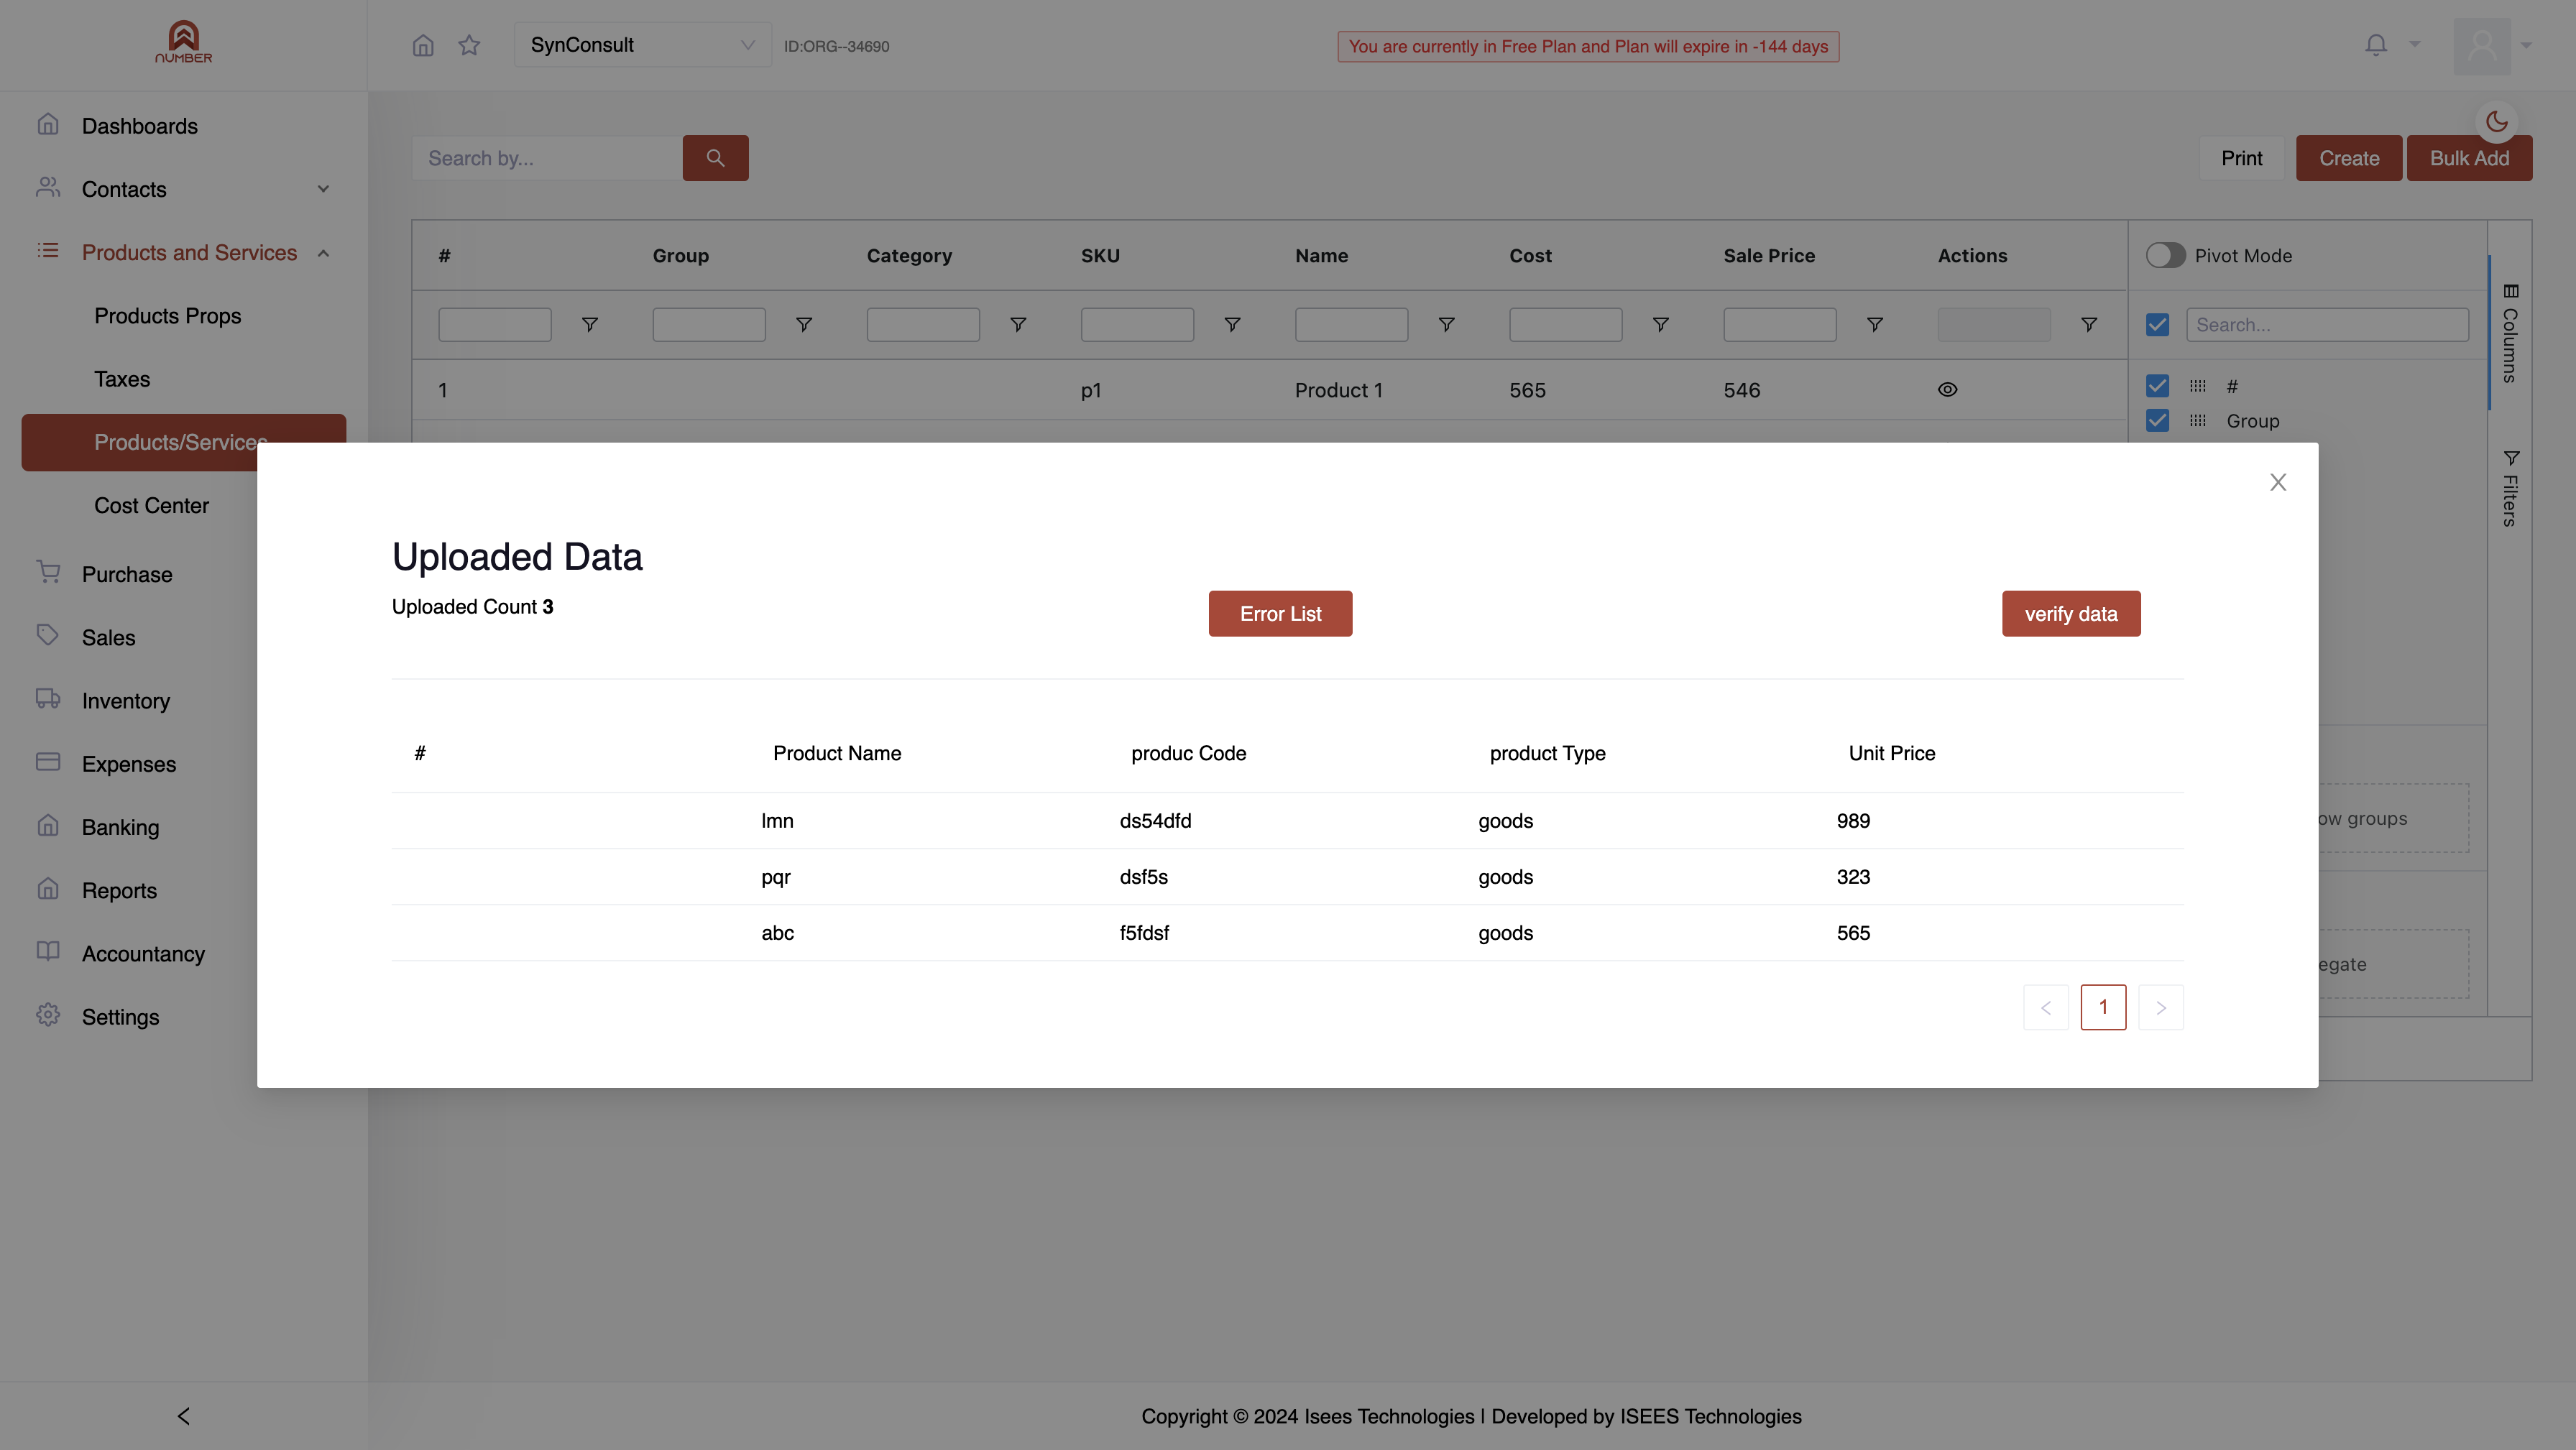Open Products Props menu item

pos(168,316)
